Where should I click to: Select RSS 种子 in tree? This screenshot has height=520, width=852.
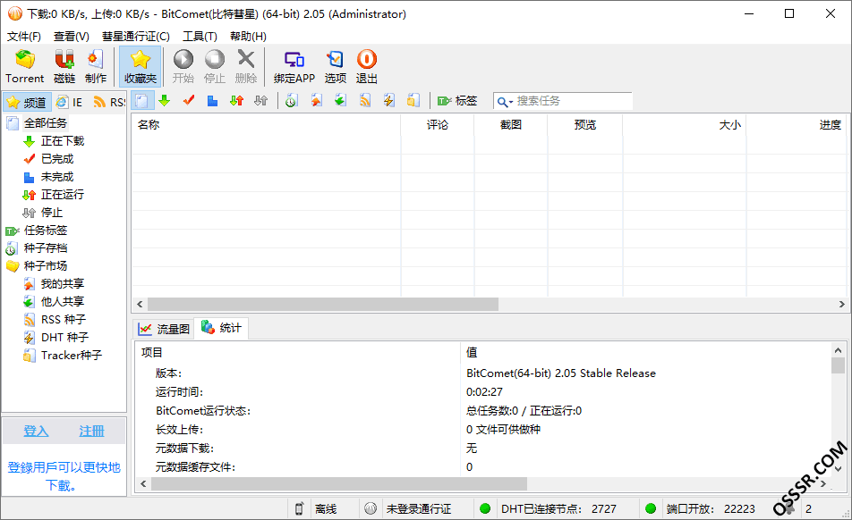63,320
